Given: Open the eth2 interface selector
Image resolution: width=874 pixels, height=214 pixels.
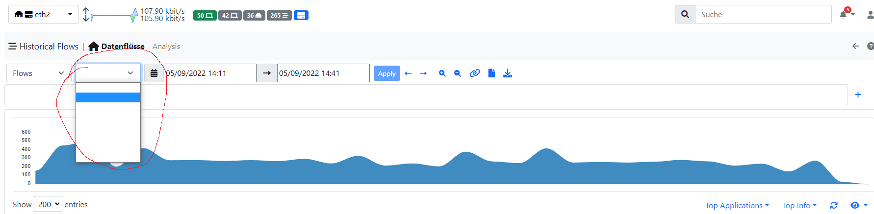Looking at the screenshot, I should [43, 14].
